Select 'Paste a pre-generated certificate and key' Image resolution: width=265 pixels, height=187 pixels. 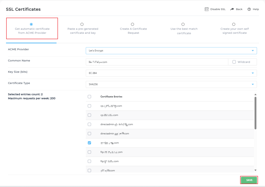coord(82,24)
